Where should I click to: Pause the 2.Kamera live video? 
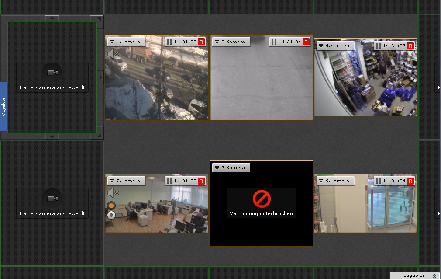pos(169,181)
